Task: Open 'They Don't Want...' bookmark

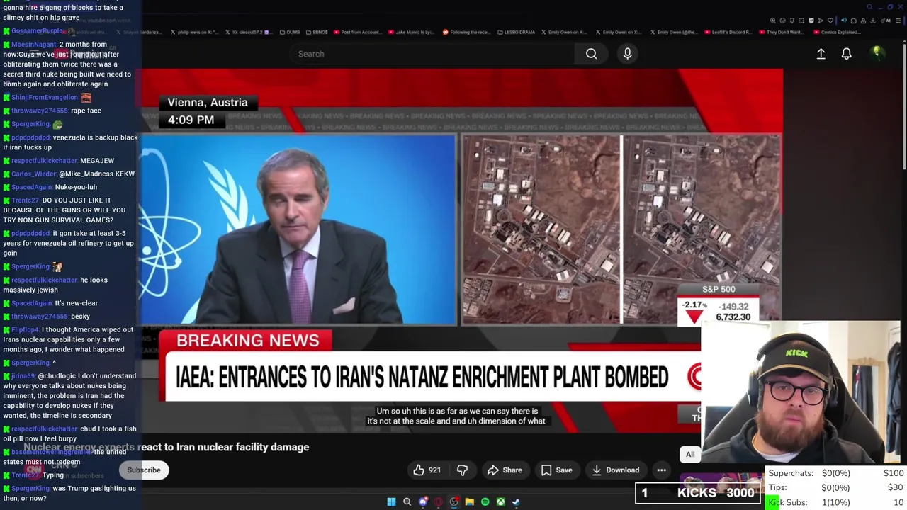Action: (x=782, y=32)
